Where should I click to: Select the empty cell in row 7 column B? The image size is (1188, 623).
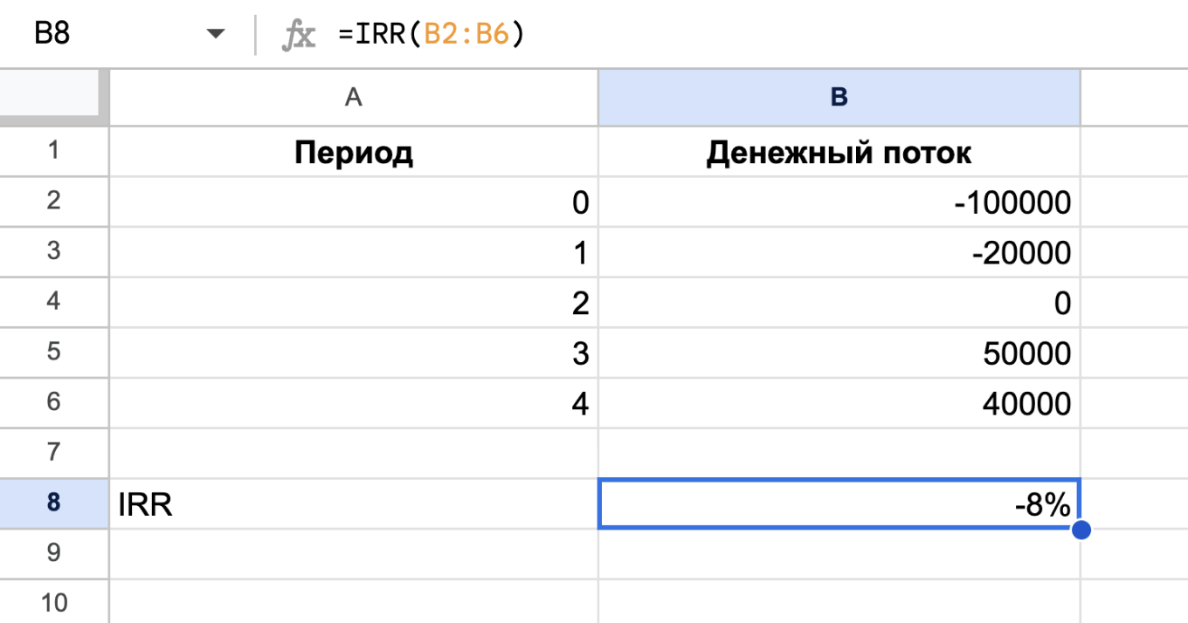coord(839,453)
